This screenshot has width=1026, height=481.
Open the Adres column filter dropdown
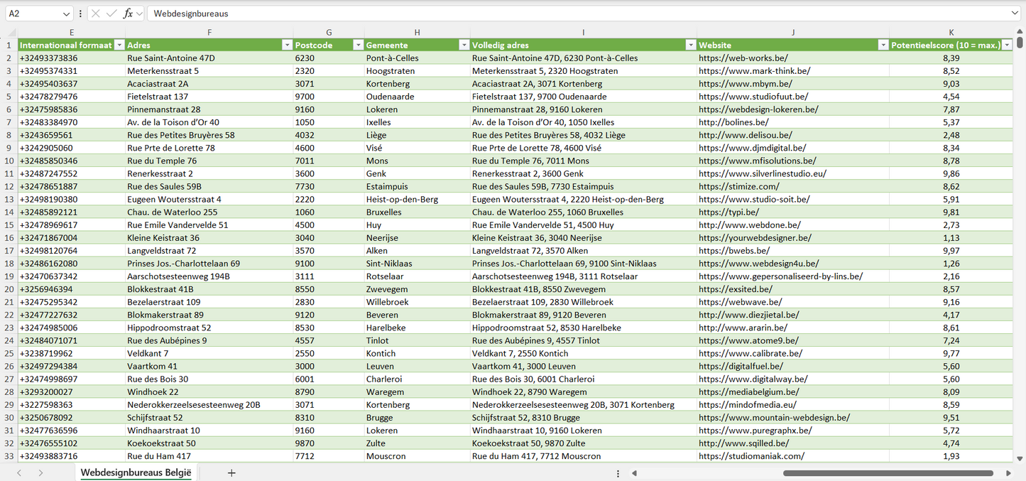click(x=287, y=45)
